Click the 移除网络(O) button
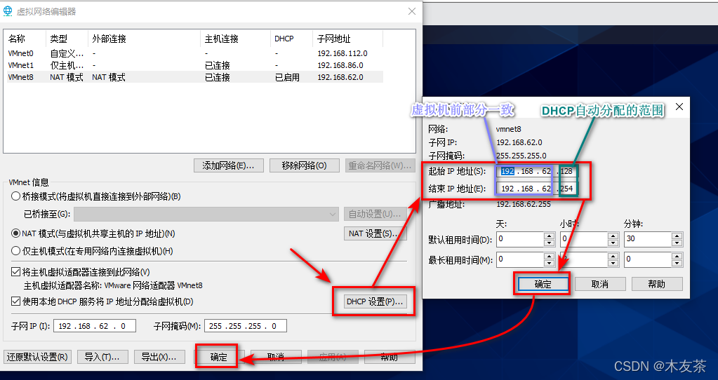Viewport: 718px width, 380px height. click(304, 165)
